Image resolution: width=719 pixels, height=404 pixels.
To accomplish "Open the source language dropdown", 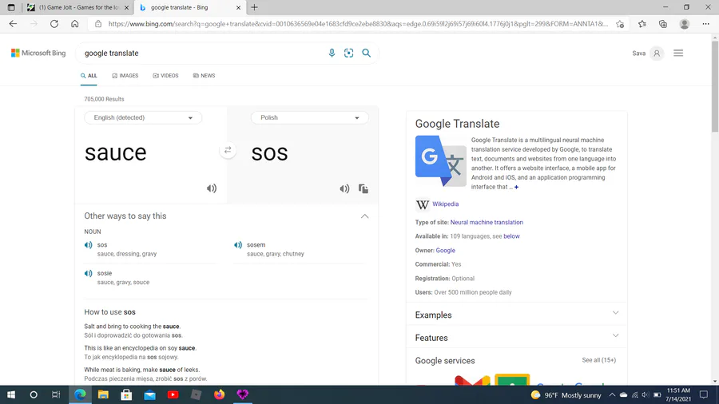I will coord(143,117).
